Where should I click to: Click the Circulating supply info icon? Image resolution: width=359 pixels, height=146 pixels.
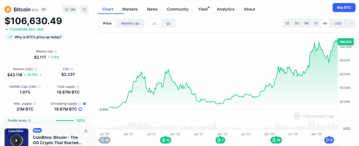(x=80, y=104)
